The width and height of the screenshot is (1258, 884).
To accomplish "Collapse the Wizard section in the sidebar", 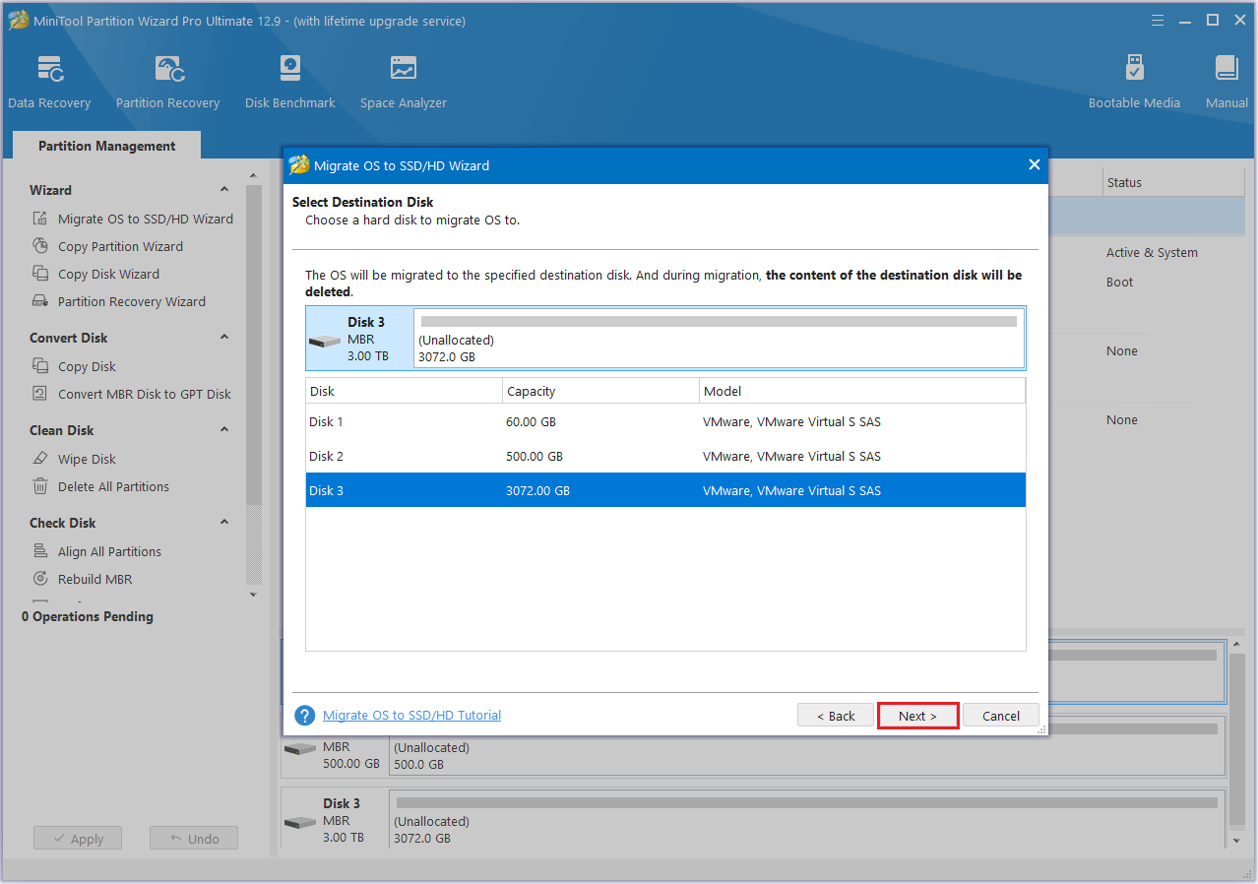I will click(224, 189).
